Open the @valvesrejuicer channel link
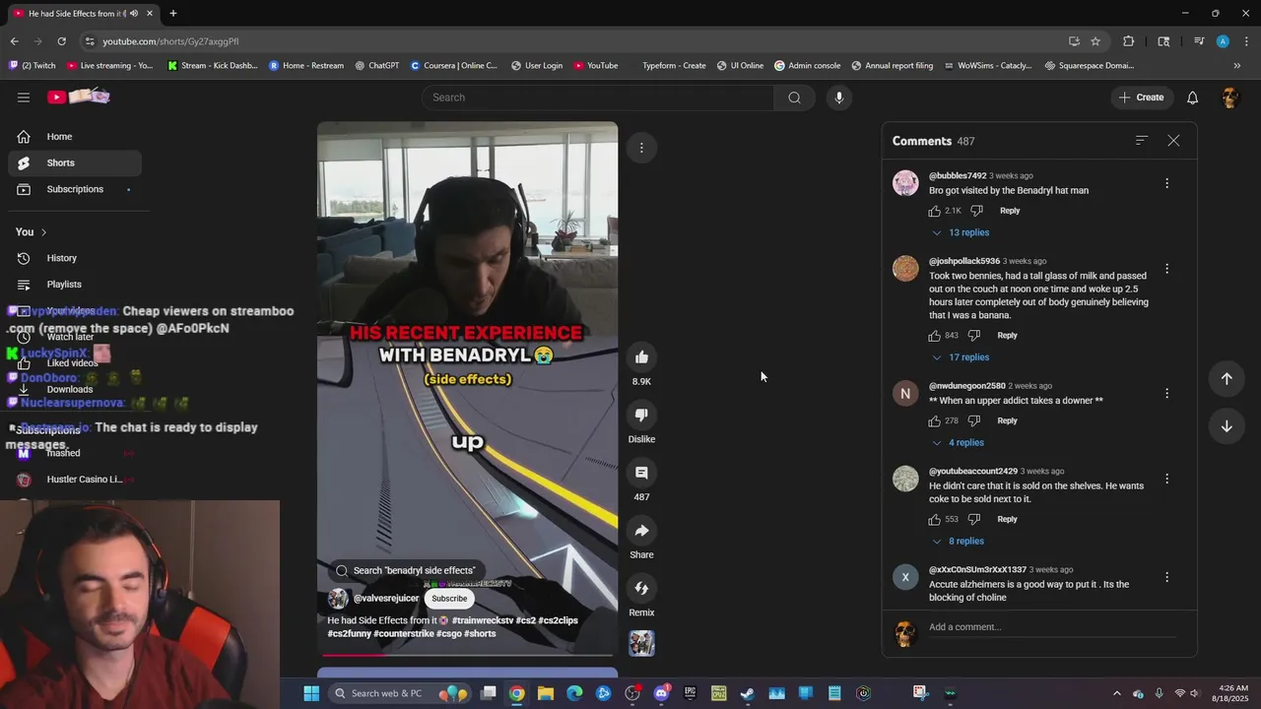1261x709 pixels. coord(385,599)
